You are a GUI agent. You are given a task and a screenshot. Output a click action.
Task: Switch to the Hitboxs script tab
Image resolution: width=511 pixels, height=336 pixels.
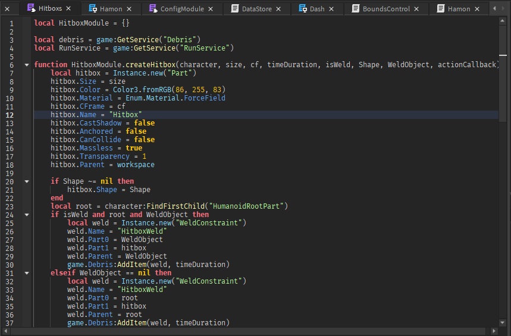50,8
